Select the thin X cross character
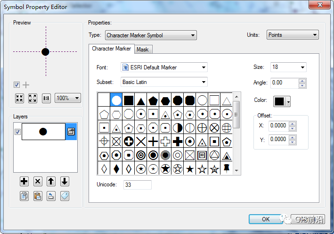 (141, 142)
